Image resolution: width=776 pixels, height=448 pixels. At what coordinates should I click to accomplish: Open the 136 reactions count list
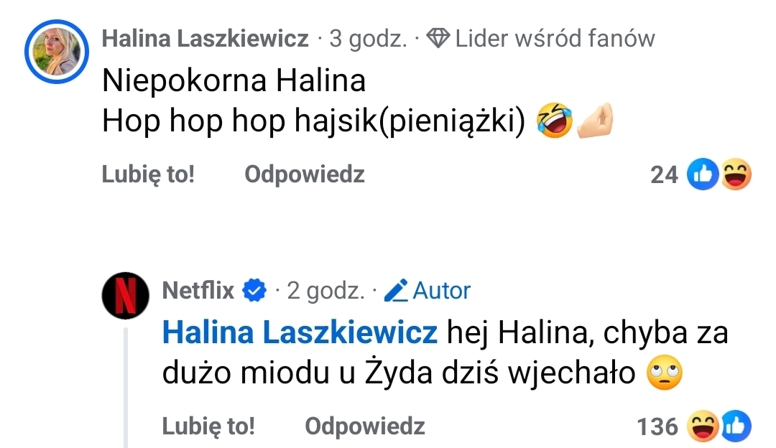tap(657, 426)
